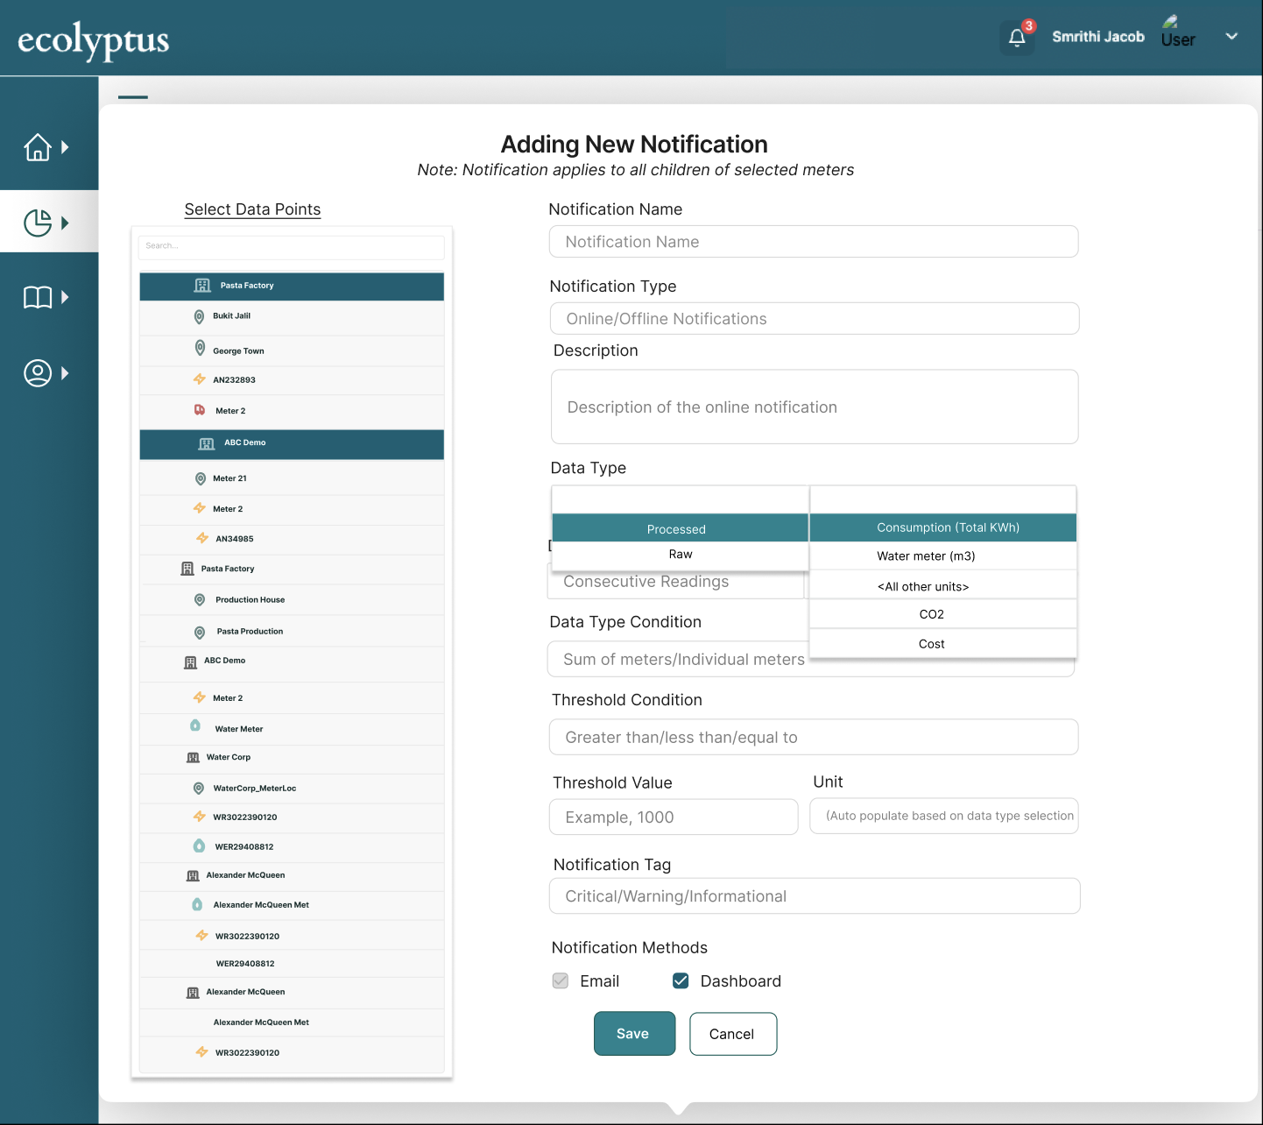Click the ecolyptus logo
This screenshot has width=1263, height=1125.
point(93,40)
